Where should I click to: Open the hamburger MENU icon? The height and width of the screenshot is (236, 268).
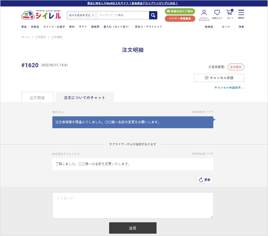(241, 14)
